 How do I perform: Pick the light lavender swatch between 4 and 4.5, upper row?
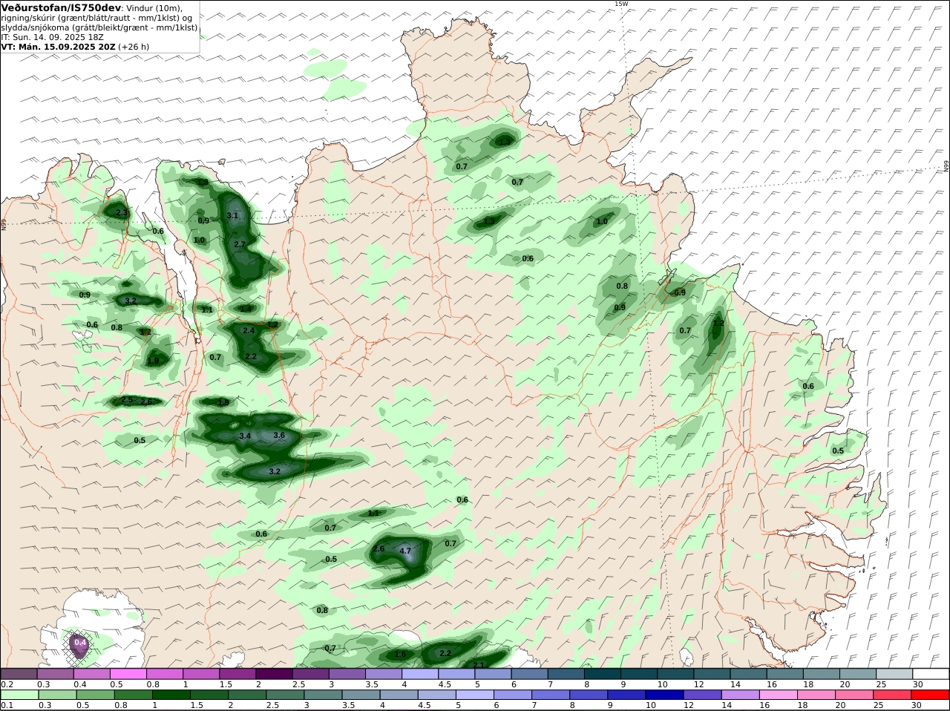click(420, 674)
